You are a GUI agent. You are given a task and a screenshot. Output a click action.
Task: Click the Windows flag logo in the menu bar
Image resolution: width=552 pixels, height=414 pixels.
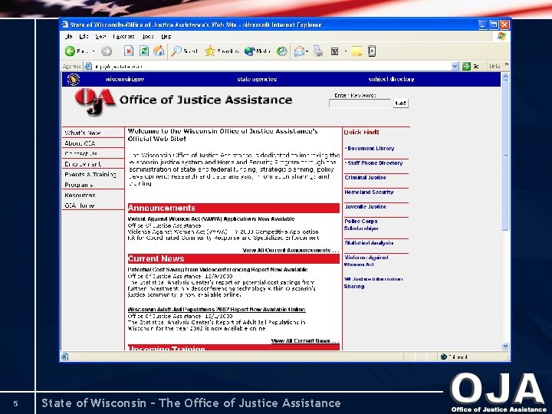click(501, 36)
